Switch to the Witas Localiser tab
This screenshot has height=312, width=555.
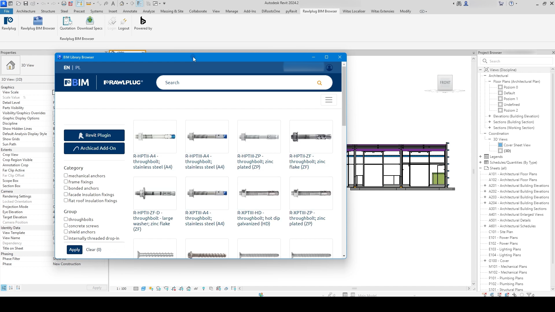click(x=354, y=11)
